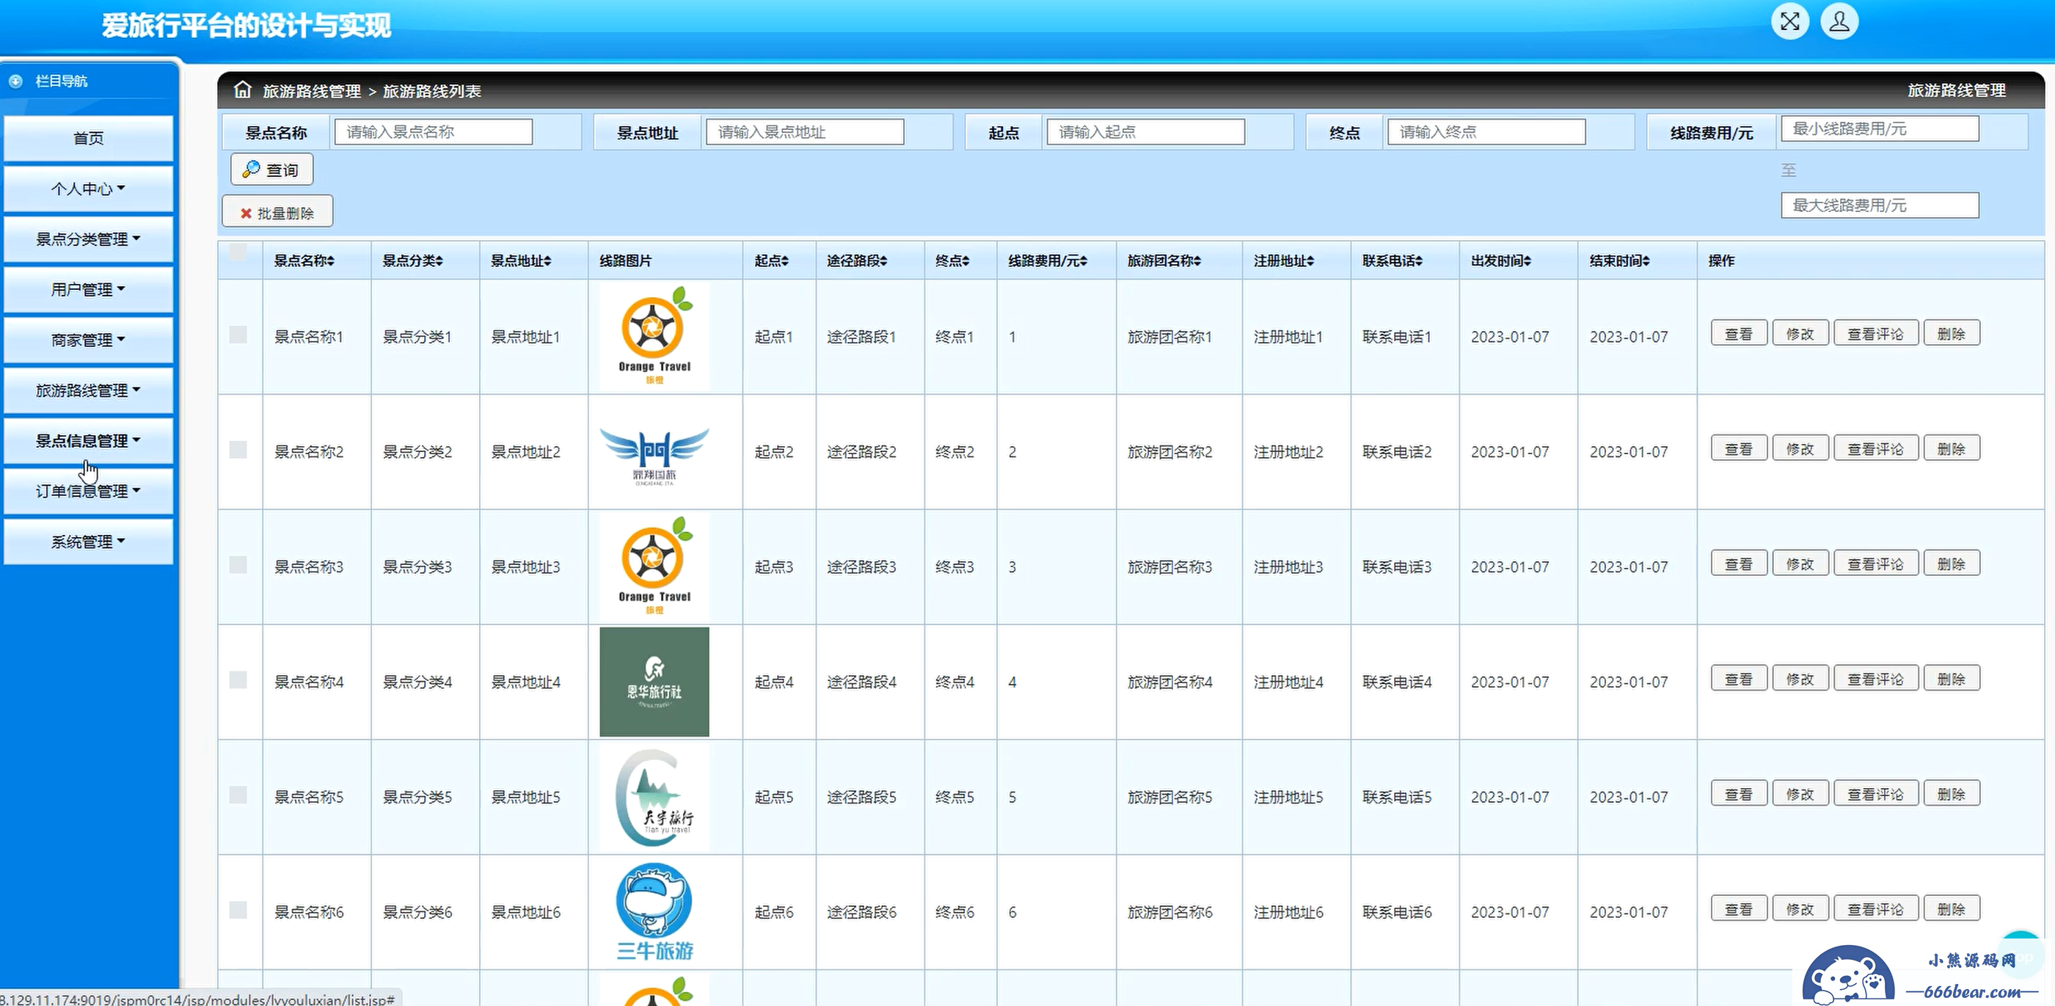
Task: Expand the 商家管理 sidebar menu
Action: pos(88,340)
